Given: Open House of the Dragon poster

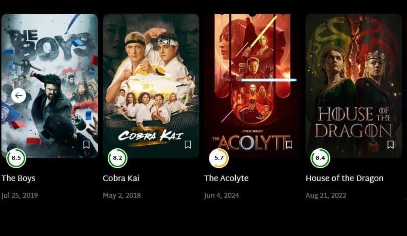Looking at the screenshot, I should 354,86.
